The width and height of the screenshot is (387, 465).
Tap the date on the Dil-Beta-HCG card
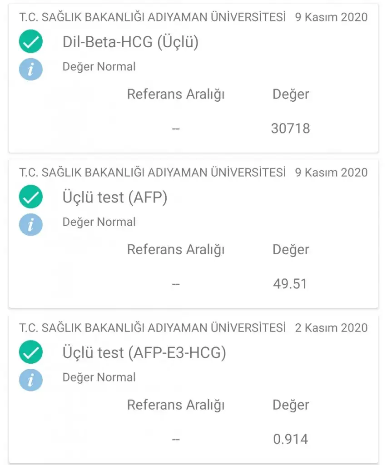[331, 17]
